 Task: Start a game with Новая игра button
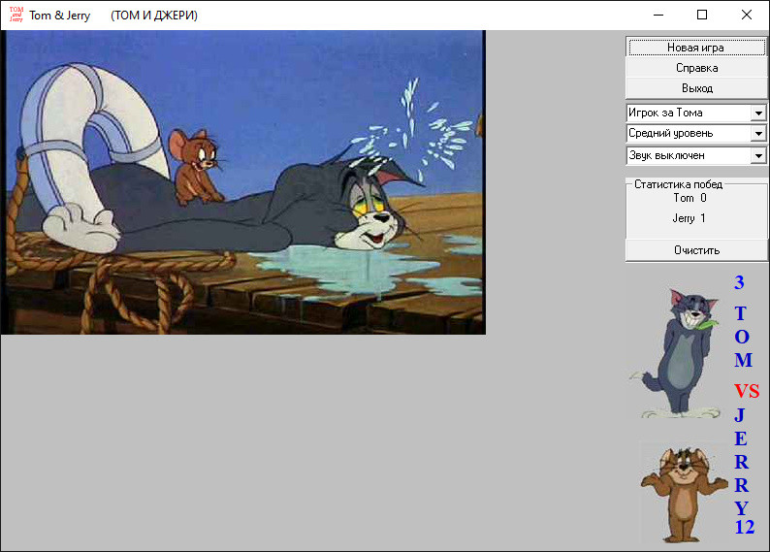pos(696,48)
